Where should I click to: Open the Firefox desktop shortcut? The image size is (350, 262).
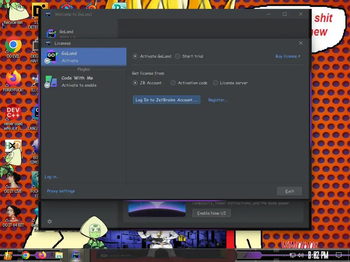click(13, 81)
